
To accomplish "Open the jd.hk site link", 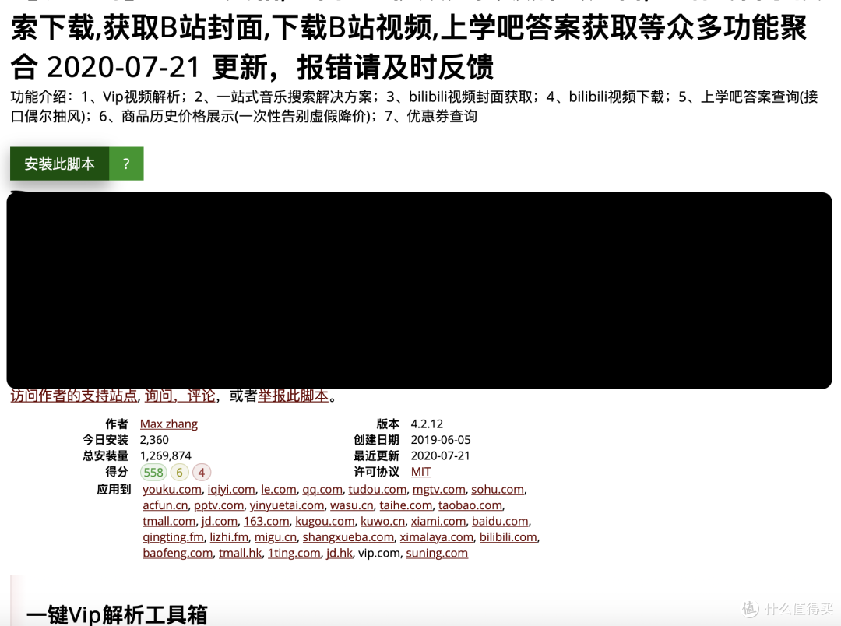I will (x=340, y=553).
